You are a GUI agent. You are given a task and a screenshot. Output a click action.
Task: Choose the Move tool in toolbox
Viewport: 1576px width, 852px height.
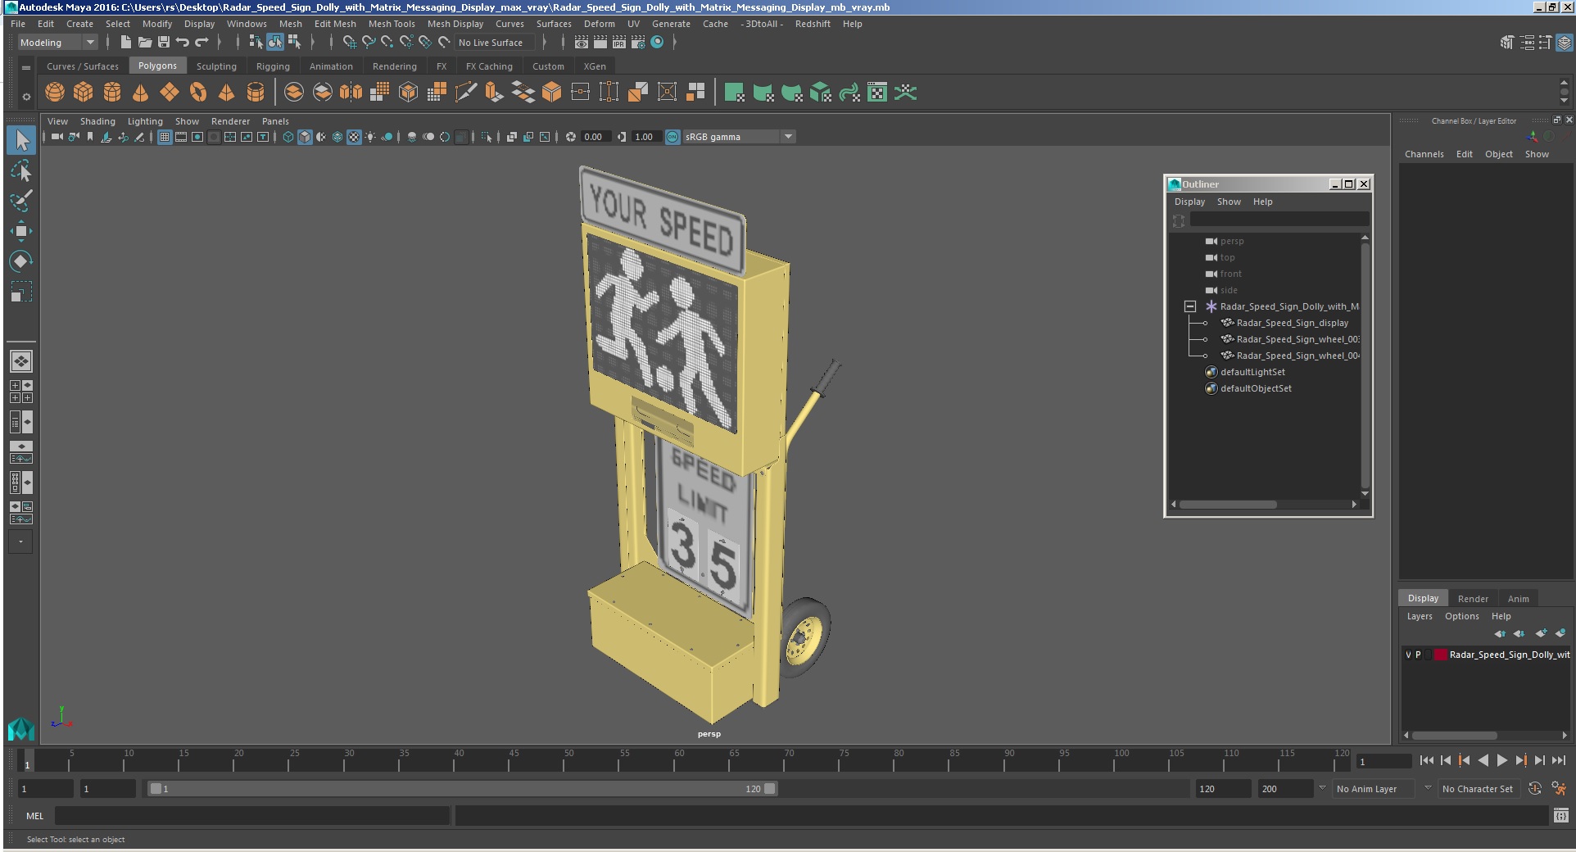pyautogui.click(x=21, y=231)
